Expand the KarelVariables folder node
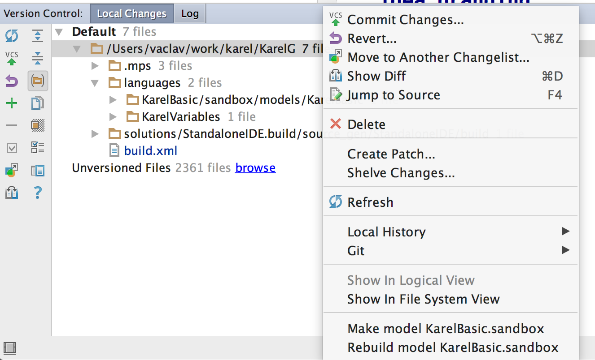The width and height of the screenshot is (595, 360). pos(113,117)
